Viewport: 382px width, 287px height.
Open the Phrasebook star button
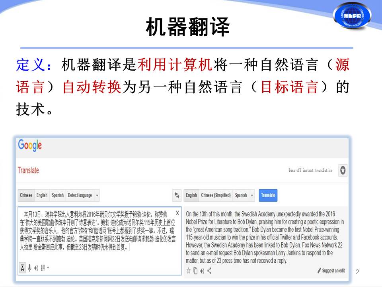(343, 171)
